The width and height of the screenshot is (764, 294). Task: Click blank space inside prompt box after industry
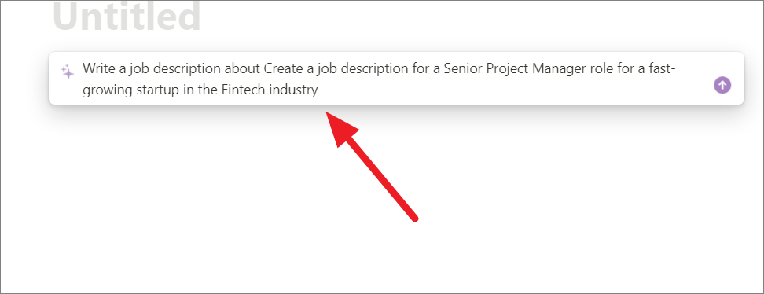click(512, 90)
